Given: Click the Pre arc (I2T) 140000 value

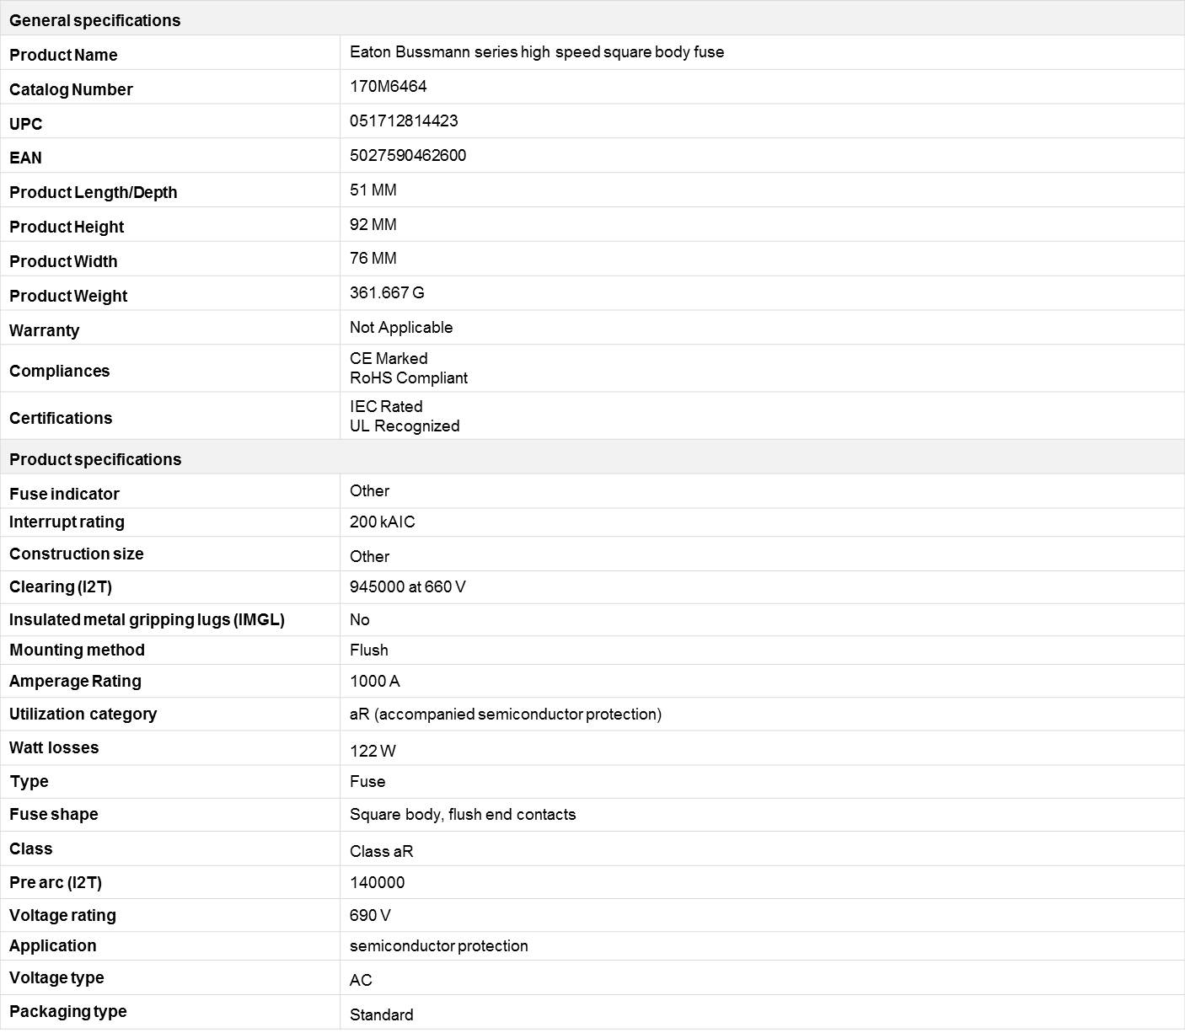Looking at the screenshot, I should (378, 883).
